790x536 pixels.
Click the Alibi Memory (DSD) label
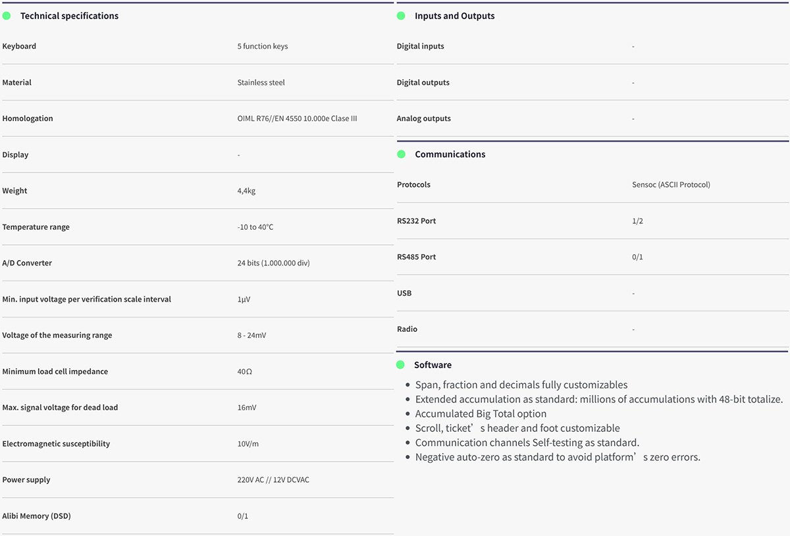pyautogui.click(x=36, y=516)
